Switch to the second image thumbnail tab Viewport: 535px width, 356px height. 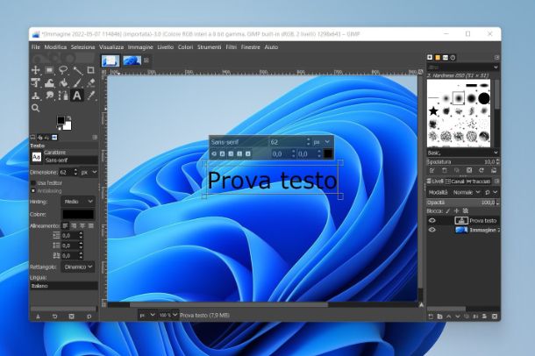tap(132, 61)
